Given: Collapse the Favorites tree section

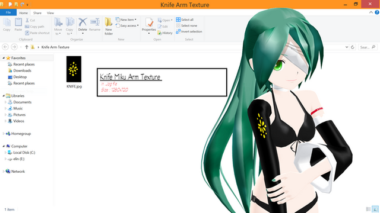Looking at the screenshot, I should click(4, 58).
